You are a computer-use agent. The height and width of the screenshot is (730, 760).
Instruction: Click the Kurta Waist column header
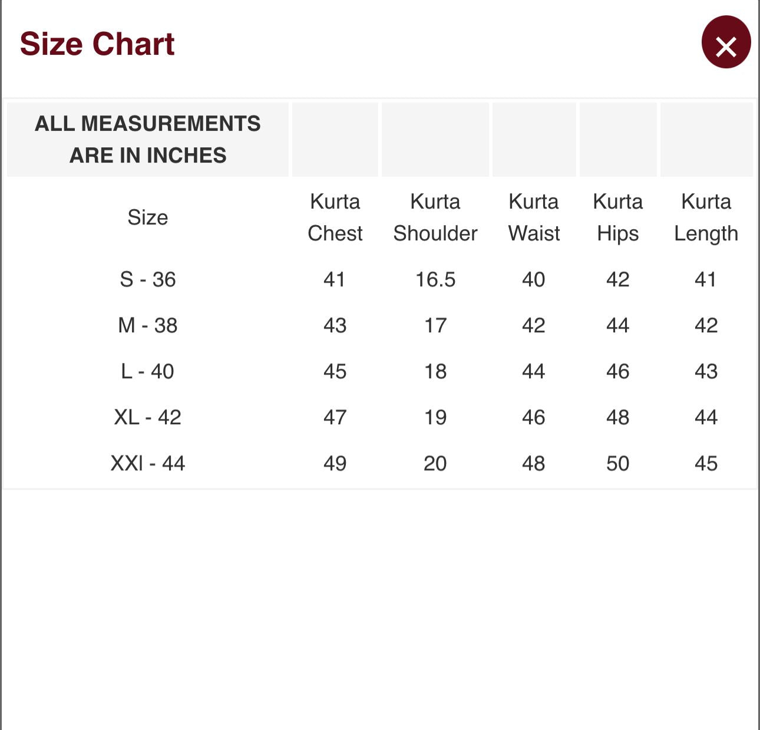tap(534, 217)
